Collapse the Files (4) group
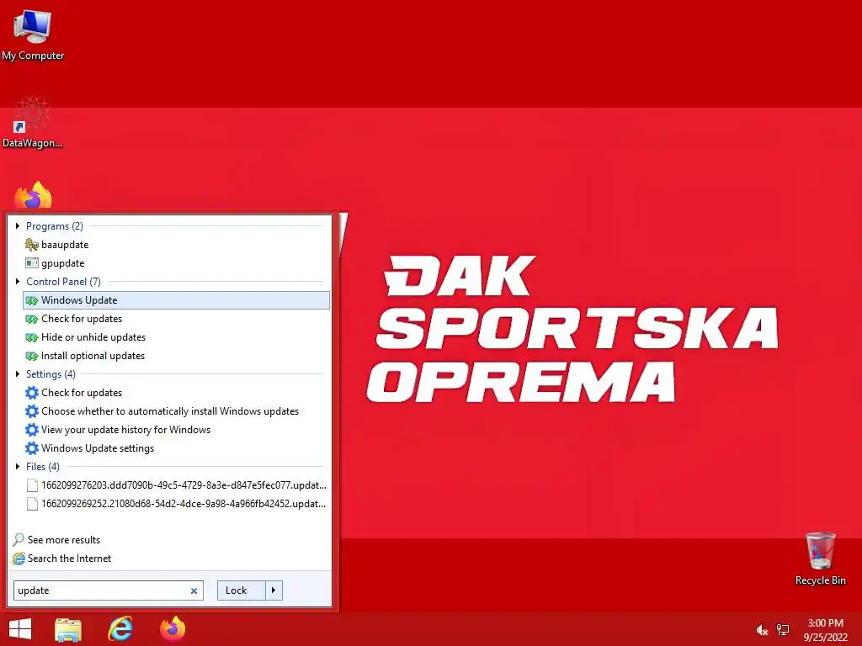Screen dimensions: 862x646 (x=18, y=466)
